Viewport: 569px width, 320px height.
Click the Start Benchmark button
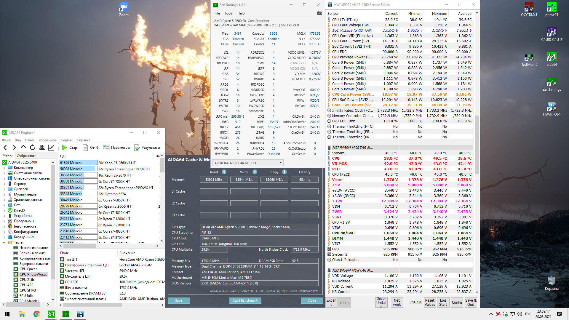[245, 300]
